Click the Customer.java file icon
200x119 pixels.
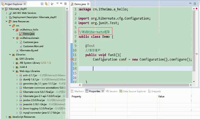(21, 42)
